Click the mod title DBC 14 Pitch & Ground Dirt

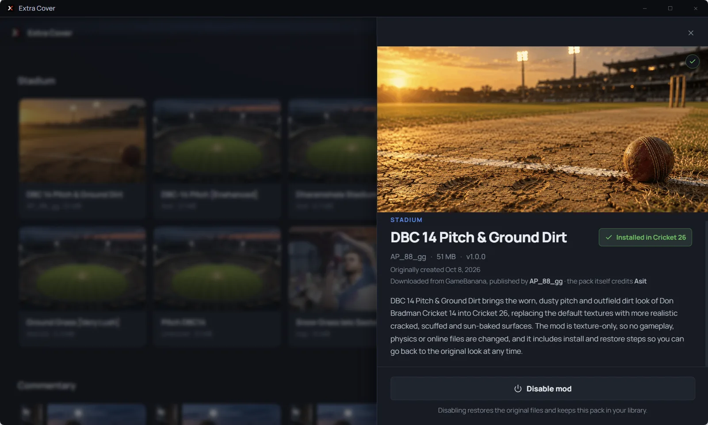click(478, 237)
